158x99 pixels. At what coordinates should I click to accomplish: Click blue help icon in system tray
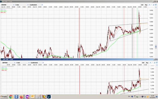tap(132, 96)
